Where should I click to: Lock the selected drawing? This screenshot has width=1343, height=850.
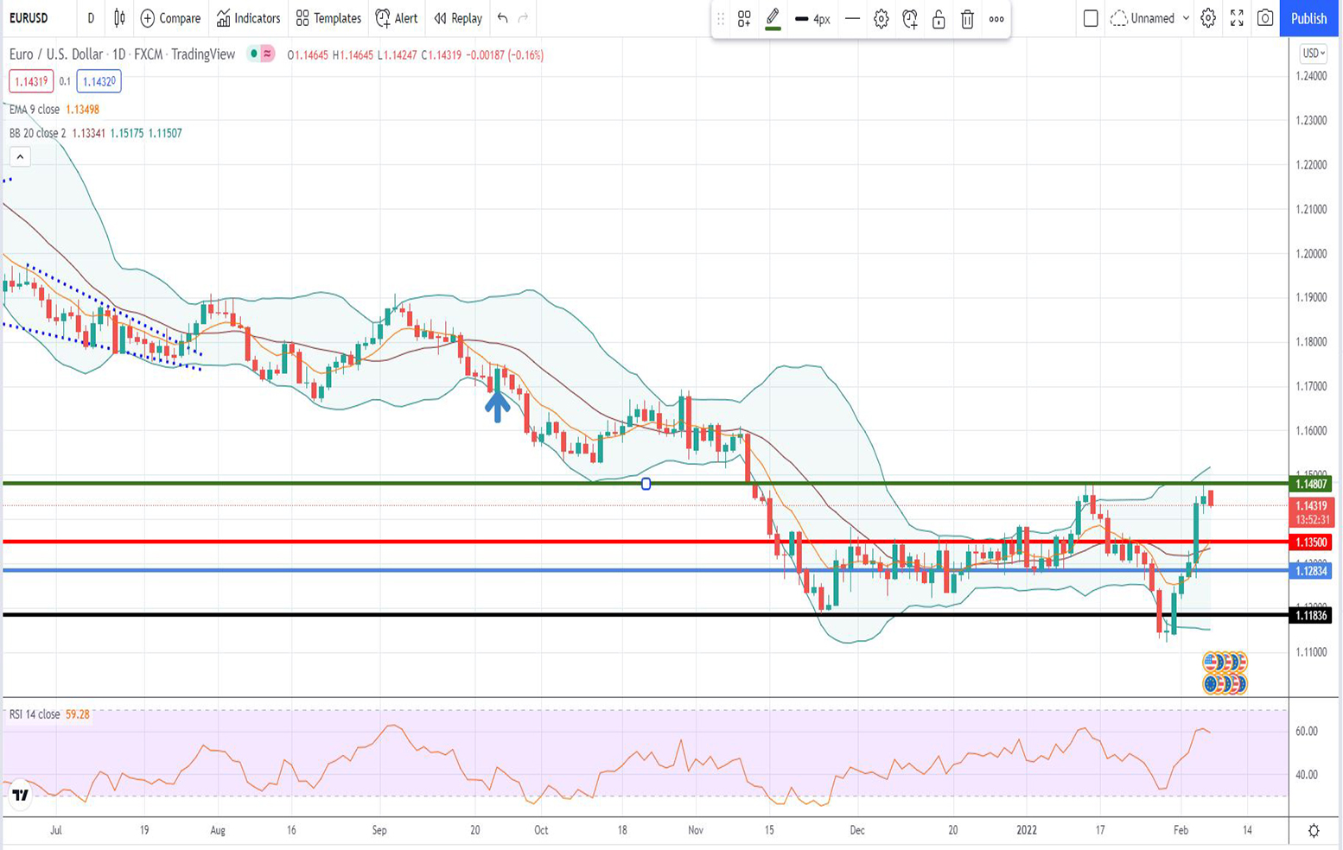(x=939, y=19)
